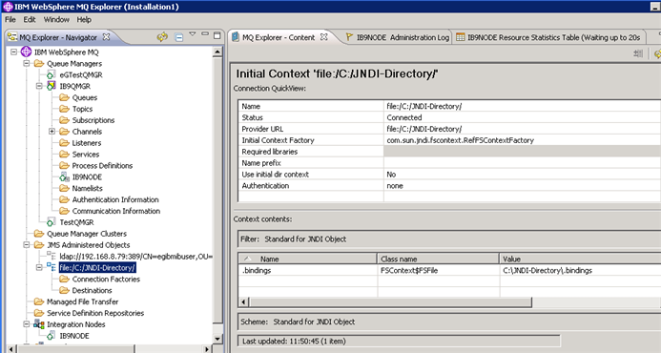Select the IB9NODE item under Integration Nodes
The height and width of the screenshot is (353, 661).
pyautogui.click(x=74, y=336)
